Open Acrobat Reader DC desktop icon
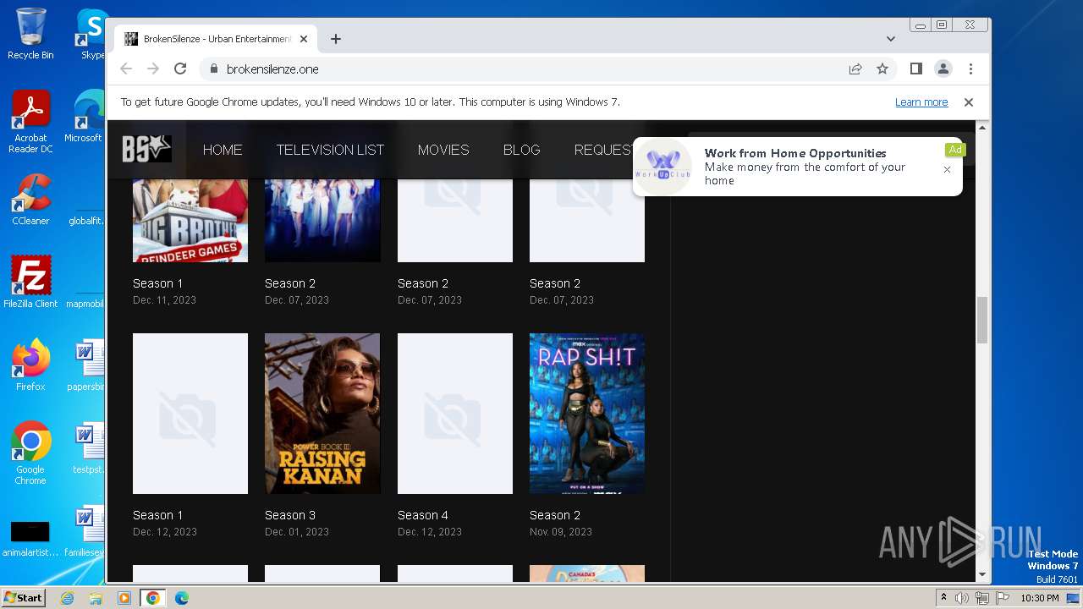1083x609 pixels. click(x=30, y=122)
